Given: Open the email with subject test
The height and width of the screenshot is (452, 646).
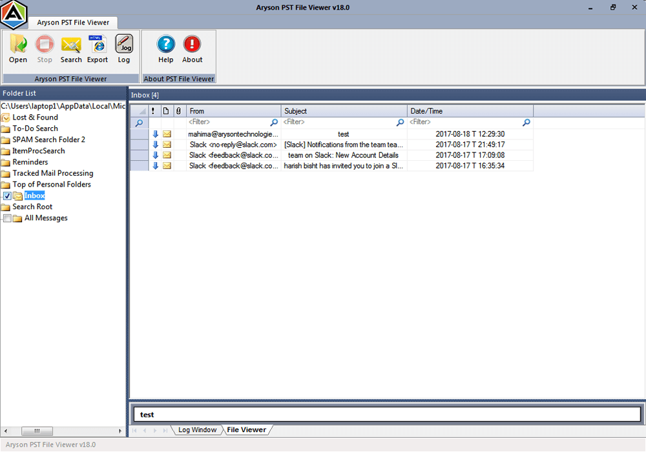Looking at the screenshot, I should 344,134.
